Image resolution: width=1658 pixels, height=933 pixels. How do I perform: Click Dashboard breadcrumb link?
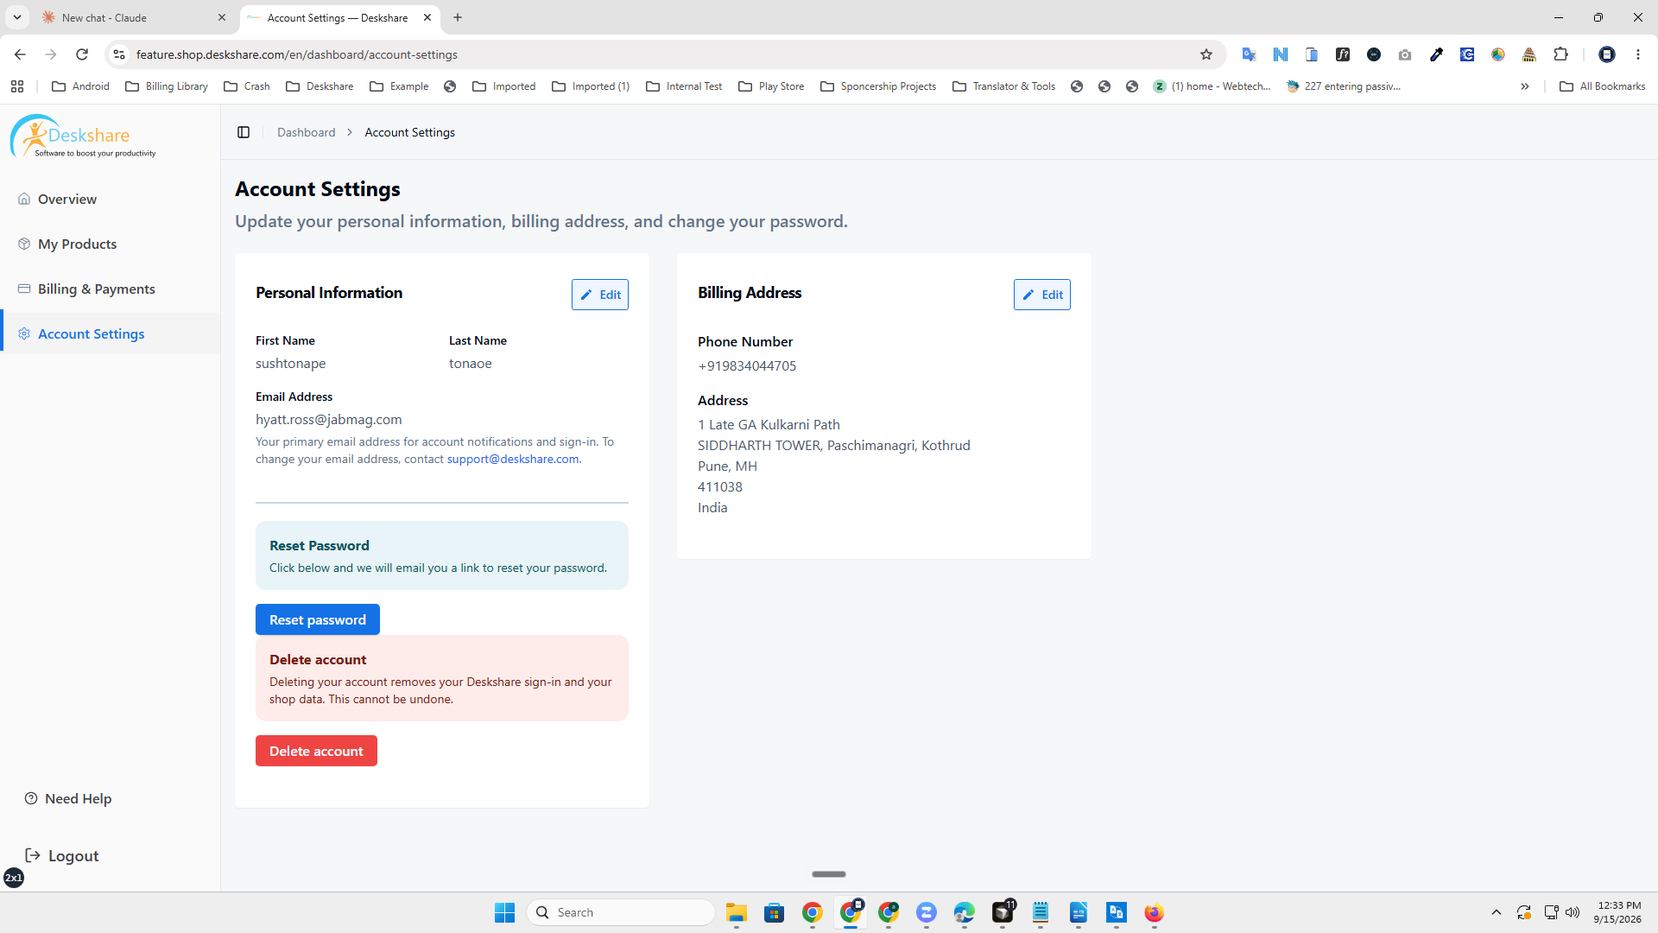point(306,132)
